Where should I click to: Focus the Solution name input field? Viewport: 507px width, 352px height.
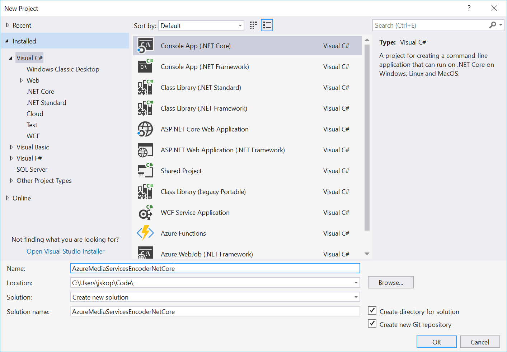(x=215, y=311)
